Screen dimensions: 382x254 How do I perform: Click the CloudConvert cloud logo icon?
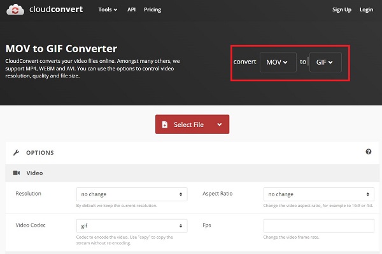click(x=15, y=10)
